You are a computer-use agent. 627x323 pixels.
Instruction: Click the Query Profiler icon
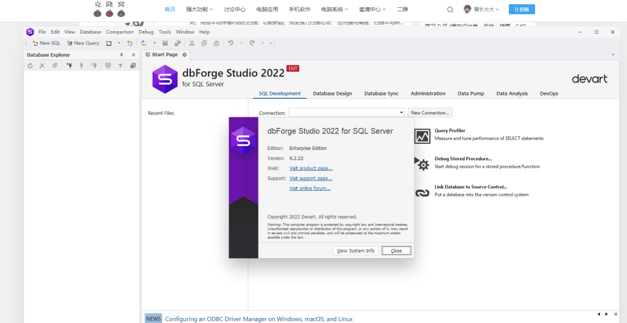[422, 136]
